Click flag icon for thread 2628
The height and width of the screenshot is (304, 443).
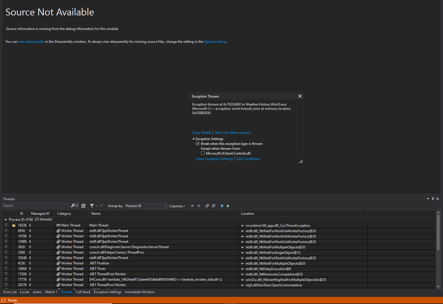(6, 247)
